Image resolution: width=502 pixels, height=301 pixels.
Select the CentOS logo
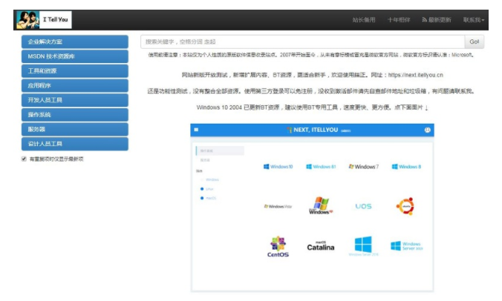278,246
